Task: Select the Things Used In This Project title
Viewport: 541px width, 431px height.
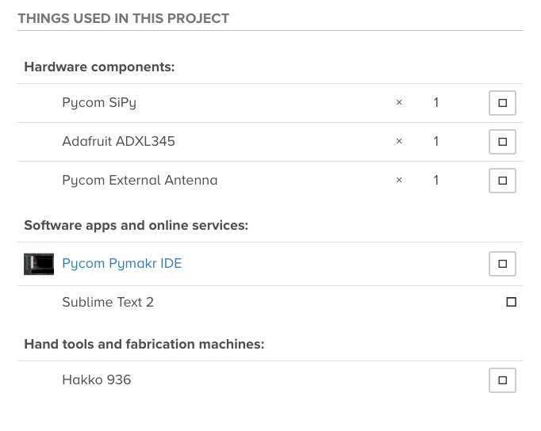Action: [124, 18]
